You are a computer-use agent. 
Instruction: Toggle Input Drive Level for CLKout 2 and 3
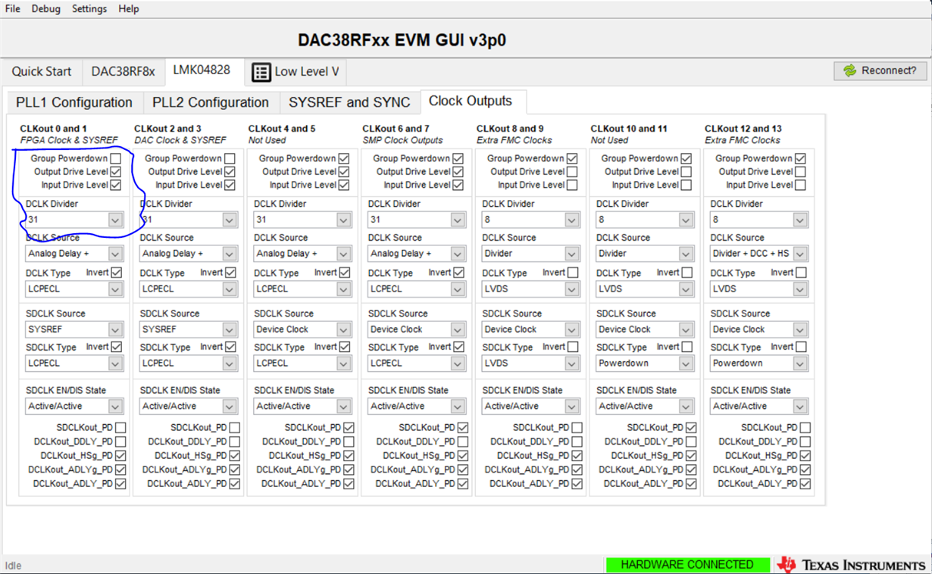(230, 185)
